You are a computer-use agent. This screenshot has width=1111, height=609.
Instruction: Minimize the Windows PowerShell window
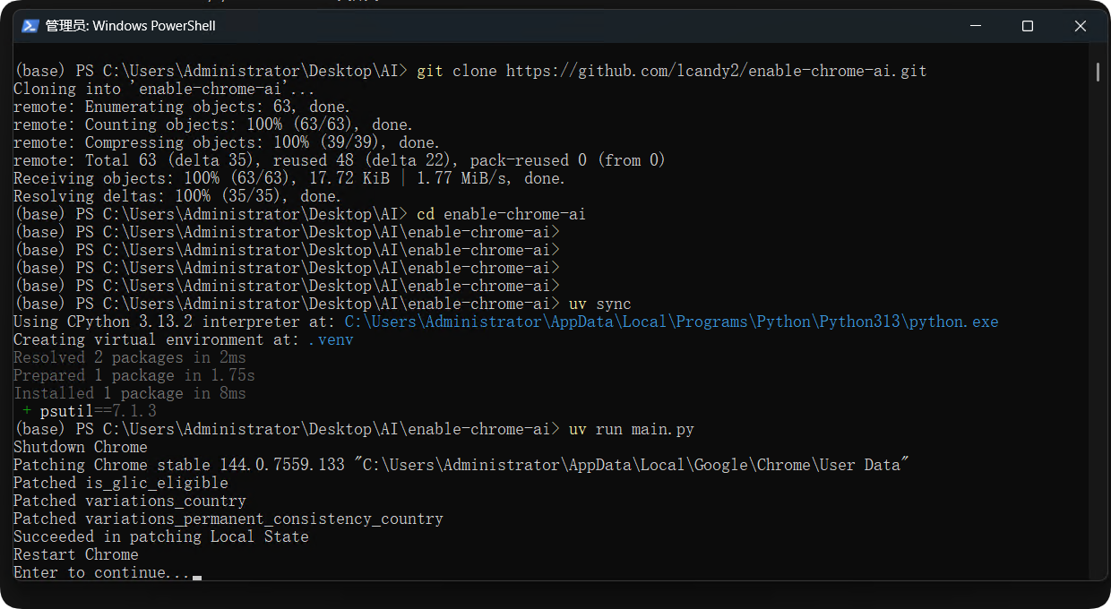coord(976,26)
